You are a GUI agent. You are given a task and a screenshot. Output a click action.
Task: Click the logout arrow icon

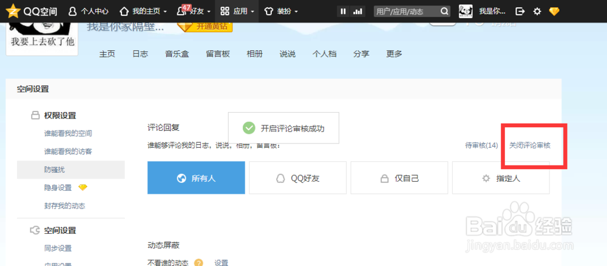520,11
